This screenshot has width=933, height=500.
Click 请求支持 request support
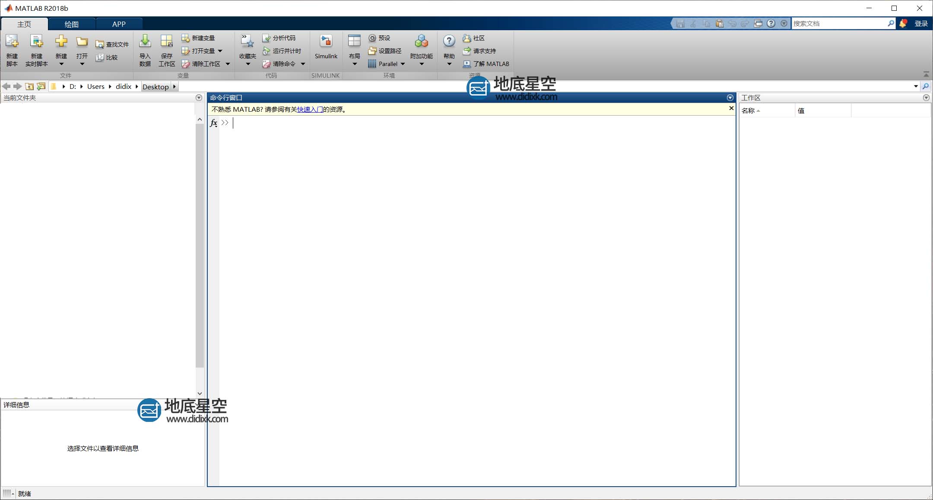pyautogui.click(x=479, y=51)
